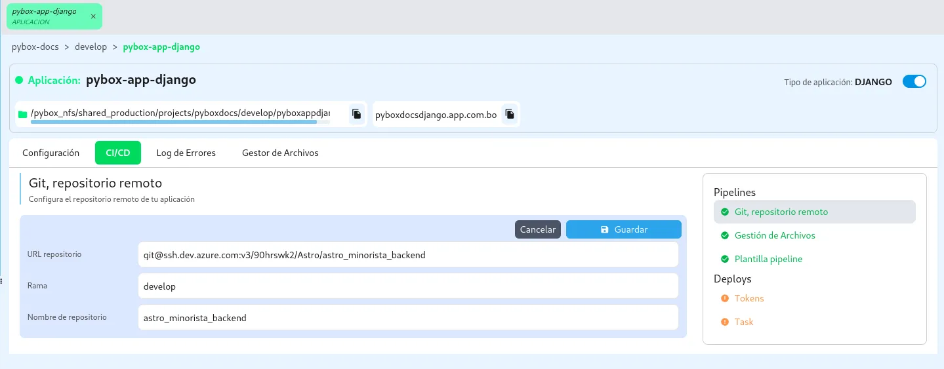Click the Cancelar button

coord(538,229)
